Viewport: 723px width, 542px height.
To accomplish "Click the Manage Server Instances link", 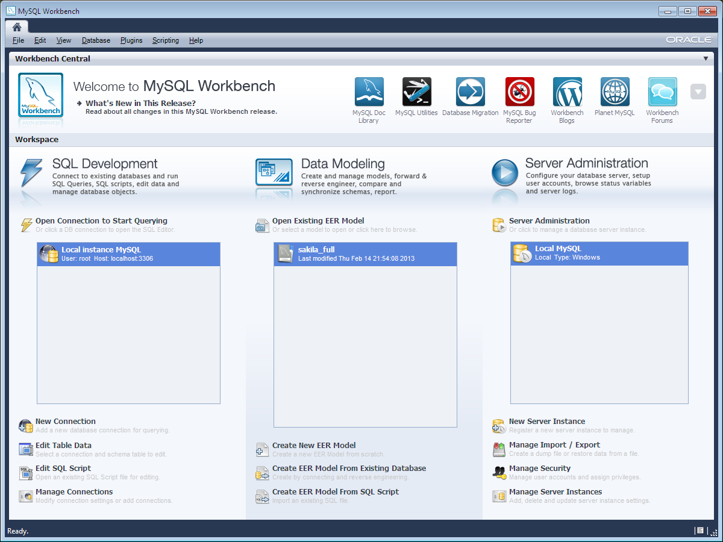I will [x=556, y=491].
